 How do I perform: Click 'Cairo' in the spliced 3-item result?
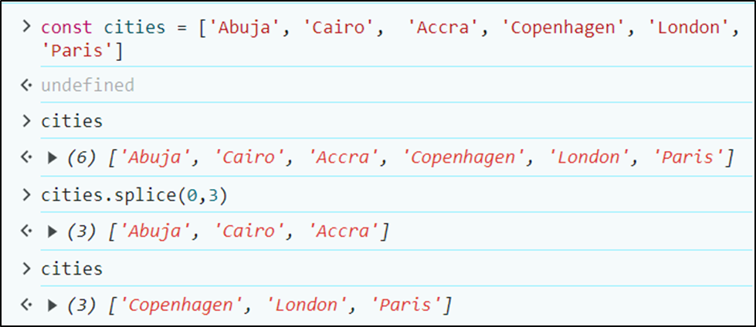point(251,231)
